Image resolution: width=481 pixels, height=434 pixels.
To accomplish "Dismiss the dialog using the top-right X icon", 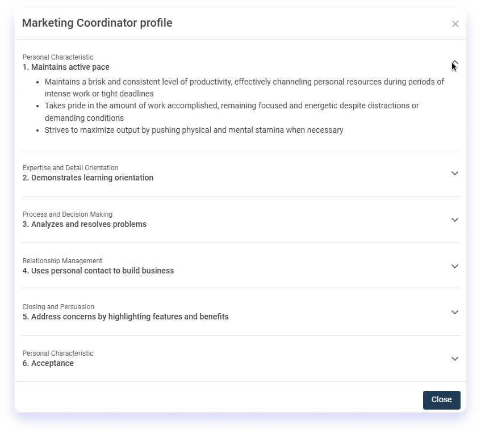I will pos(455,24).
